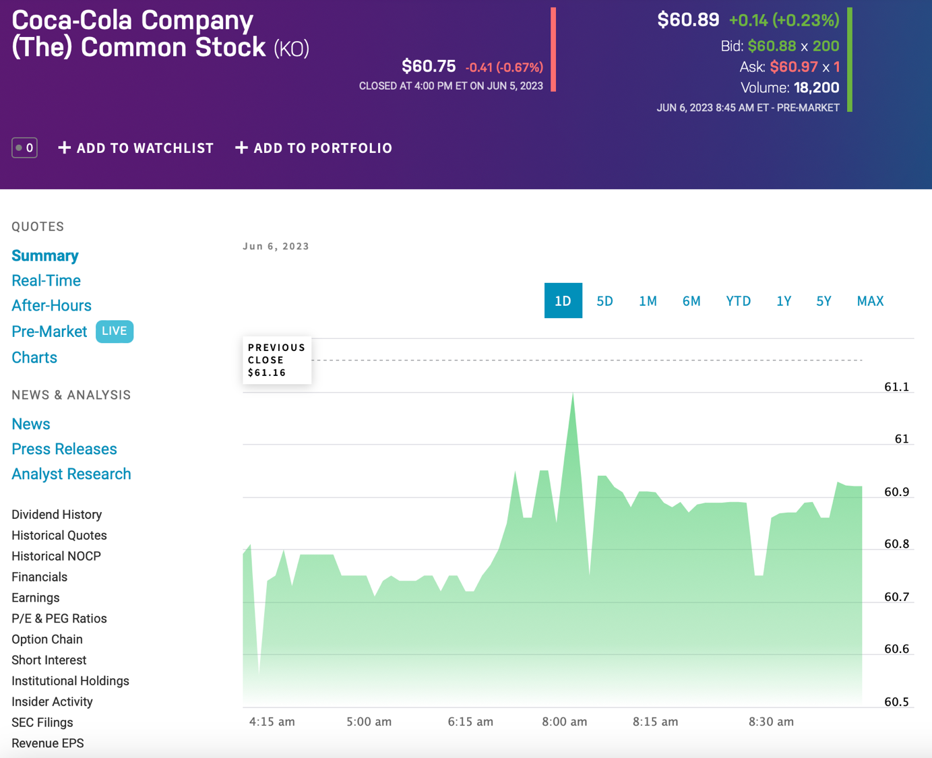Open Press Releases
The width and height of the screenshot is (932, 758).
pos(64,449)
